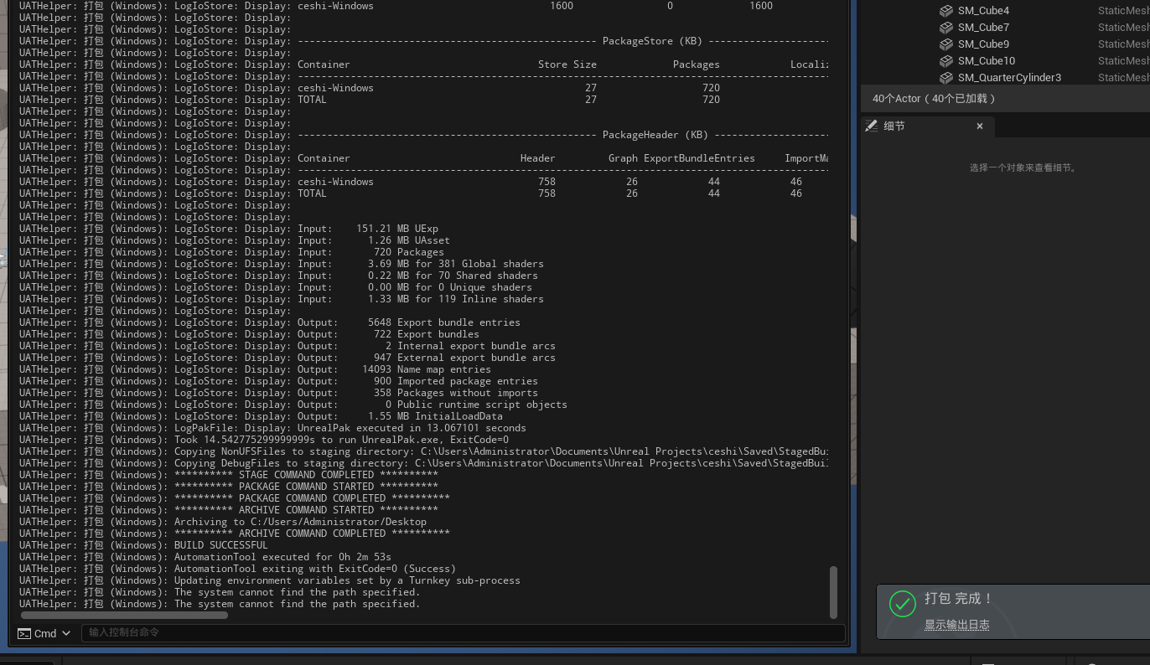The width and height of the screenshot is (1150, 665).
Task: Focus the 输入控制台命令 console input field
Action: (x=463, y=632)
